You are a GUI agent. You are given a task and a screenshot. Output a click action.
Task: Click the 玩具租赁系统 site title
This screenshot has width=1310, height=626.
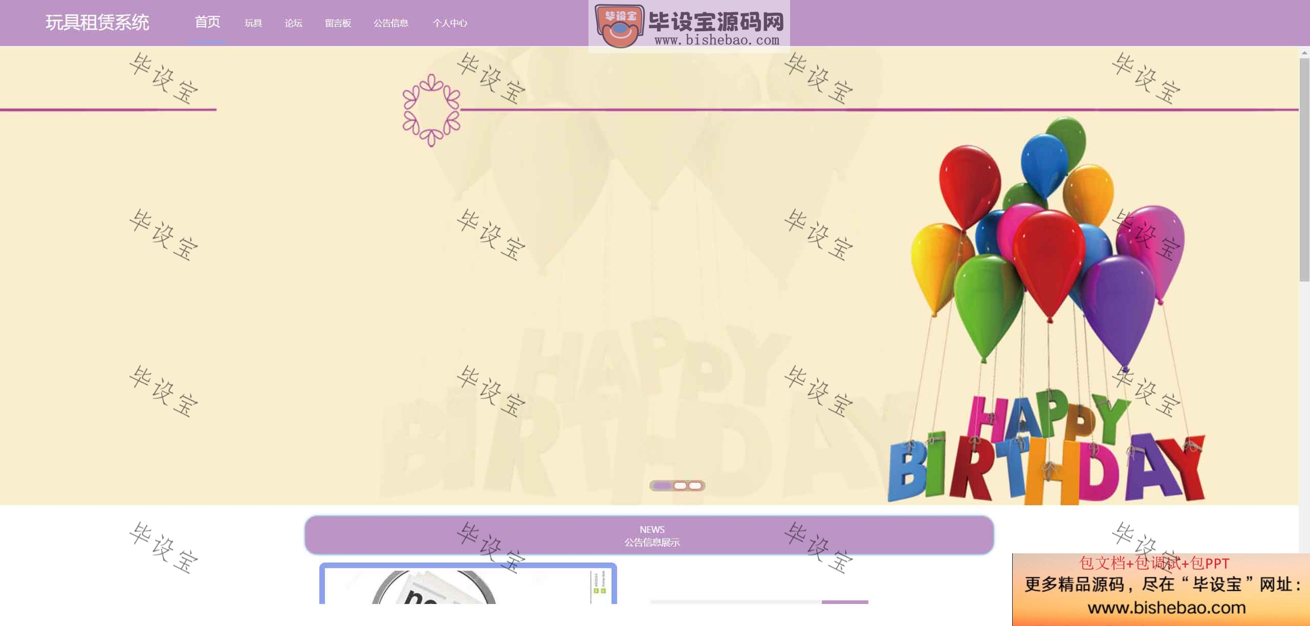(97, 23)
